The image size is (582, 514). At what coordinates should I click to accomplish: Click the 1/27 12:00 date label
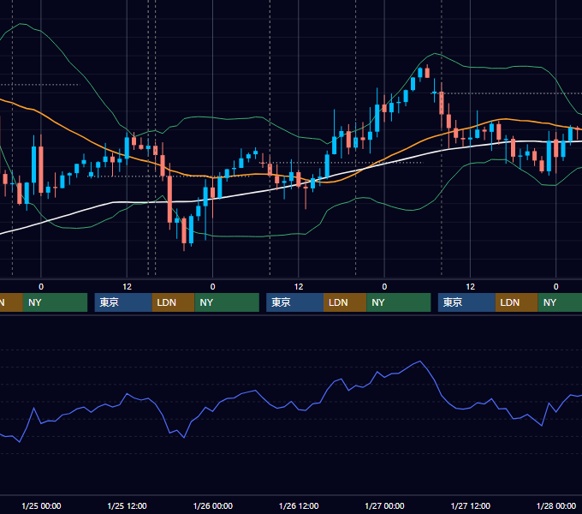coord(470,505)
